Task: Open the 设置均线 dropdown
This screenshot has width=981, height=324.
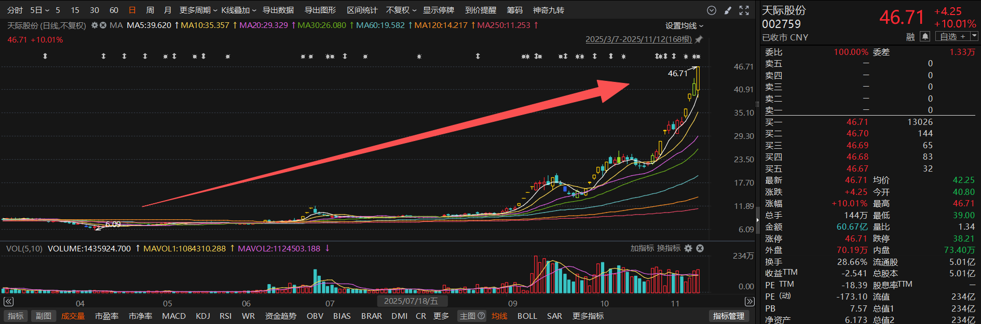Action: [685, 25]
